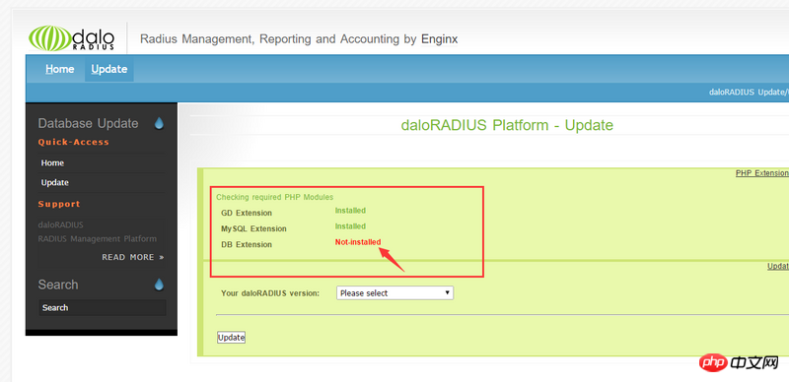Image resolution: width=789 pixels, height=382 pixels.
Task: Open the READ MORE » link
Action: 133,257
